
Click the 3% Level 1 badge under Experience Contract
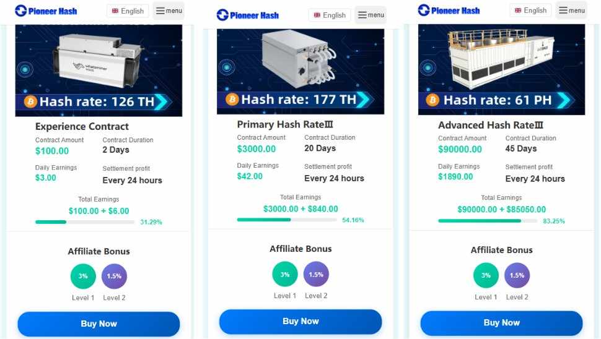(83, 276)
